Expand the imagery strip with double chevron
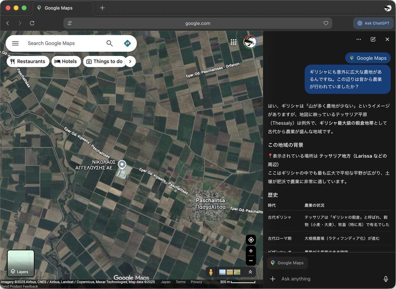This screenshot has width=396, height=289. (x=250, y=272)
